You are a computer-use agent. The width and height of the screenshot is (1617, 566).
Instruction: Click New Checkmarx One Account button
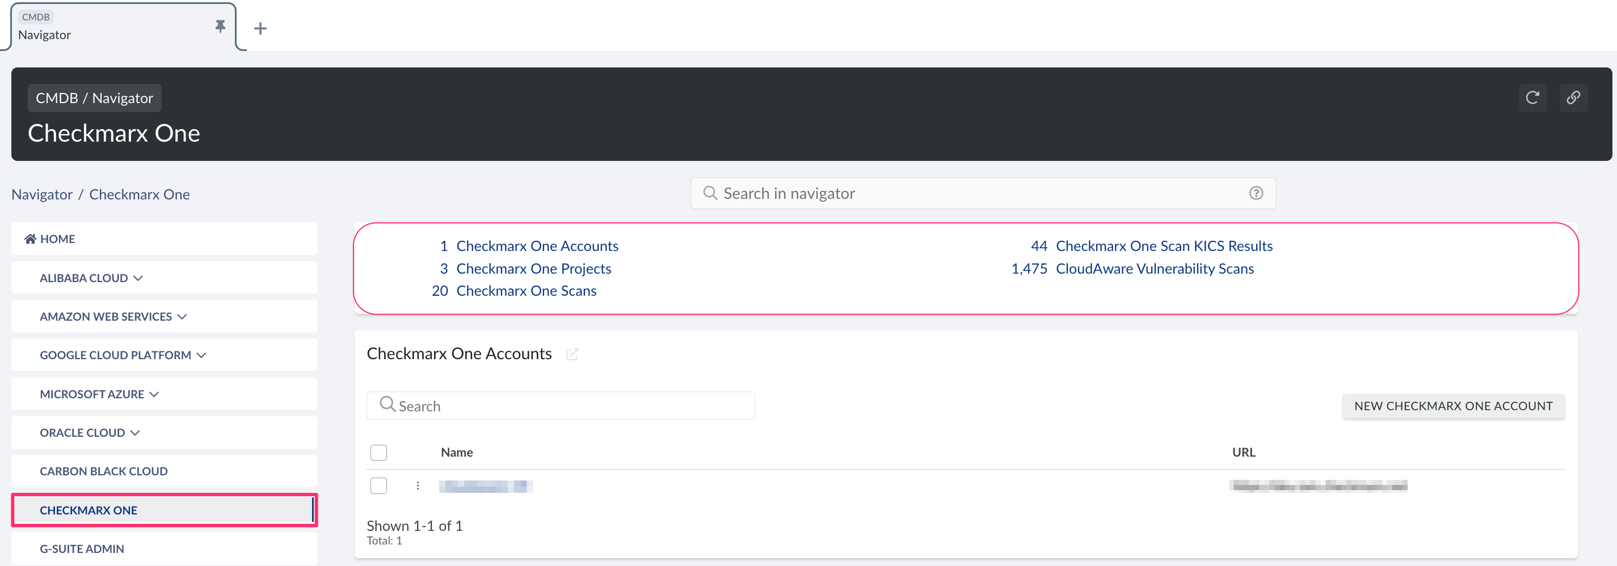coord(1452,406)
